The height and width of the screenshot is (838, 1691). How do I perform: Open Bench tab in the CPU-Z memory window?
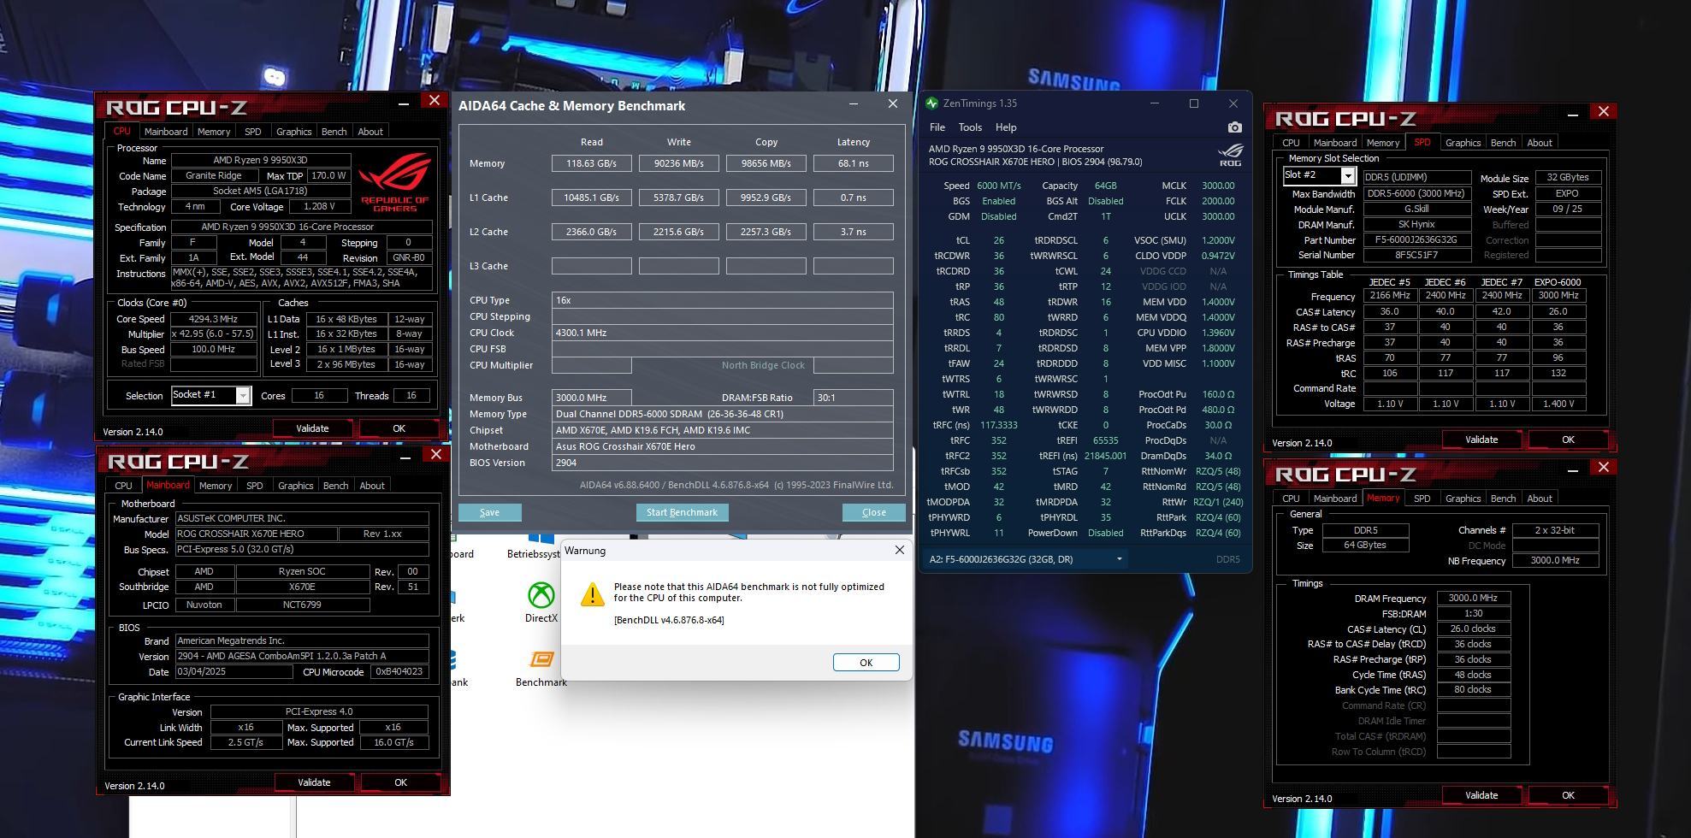pos(1503,499)
